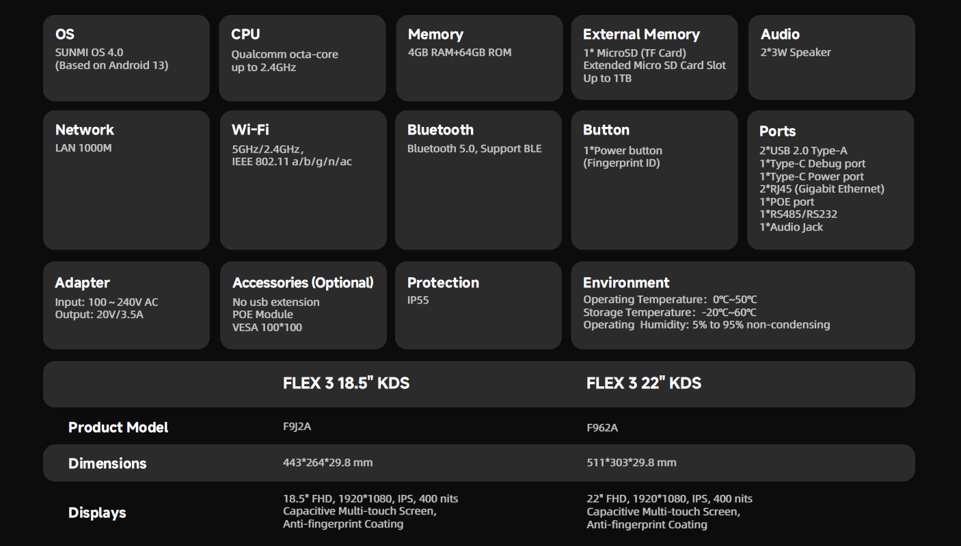Select the Environment card heading
This screenshot has width=961, height=546.
pyautogui.click(x=626, y=283)
